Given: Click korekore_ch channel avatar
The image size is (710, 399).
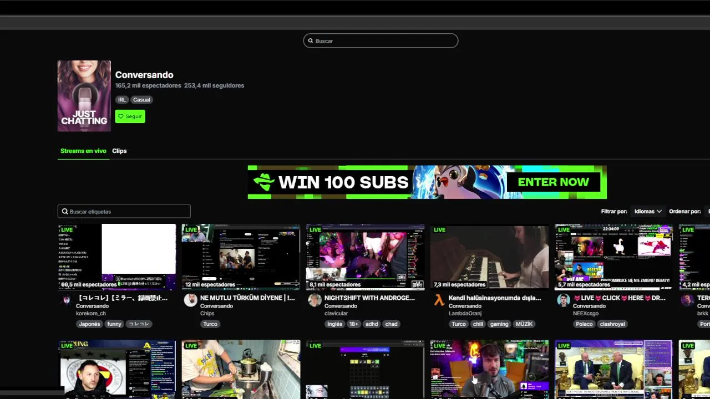Looking at the screenshot, I should click(x=67, y=300).
